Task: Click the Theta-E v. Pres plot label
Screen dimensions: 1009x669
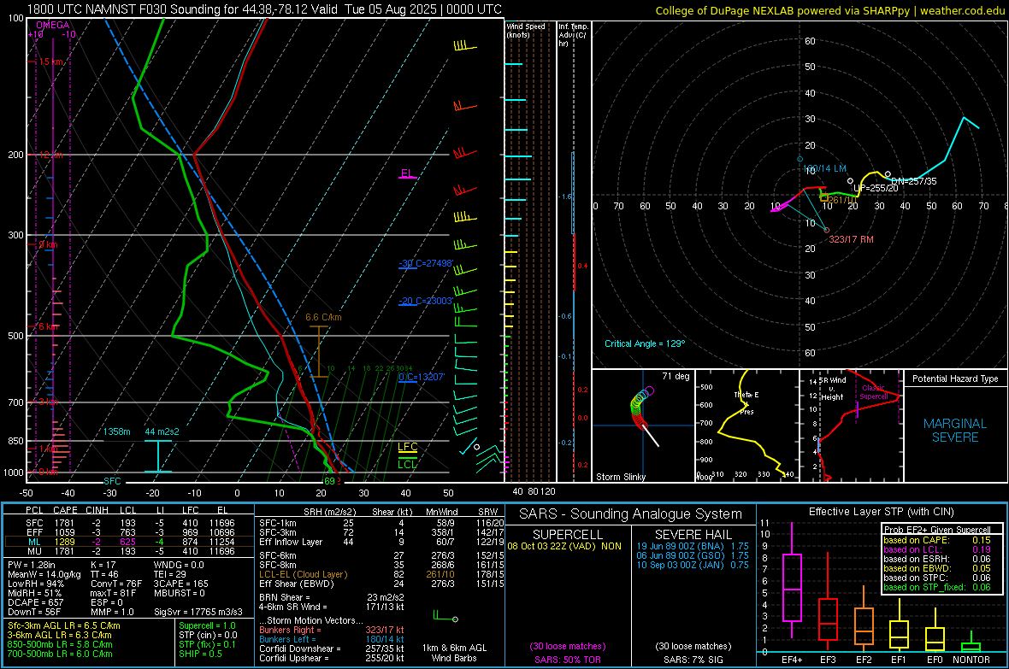Action: tap(746, 402)
